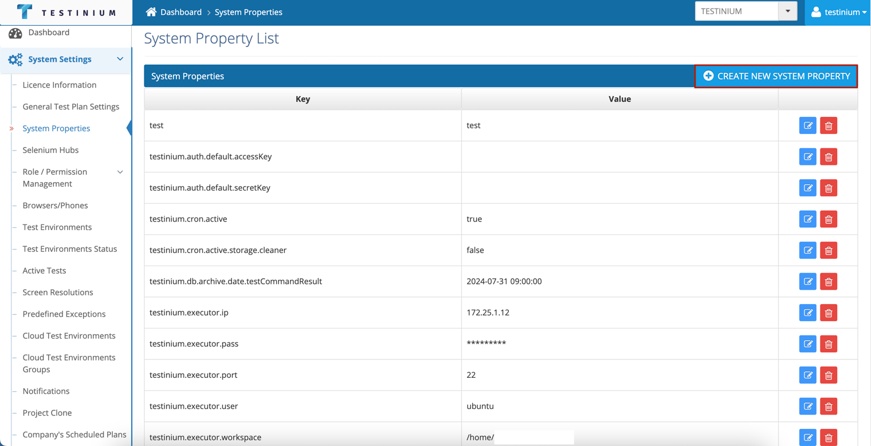Open Cloud Test Environments Groups

69,364
